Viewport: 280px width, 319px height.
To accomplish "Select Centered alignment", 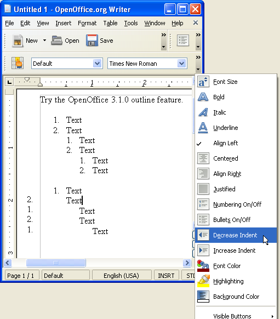I will [236, 158].
